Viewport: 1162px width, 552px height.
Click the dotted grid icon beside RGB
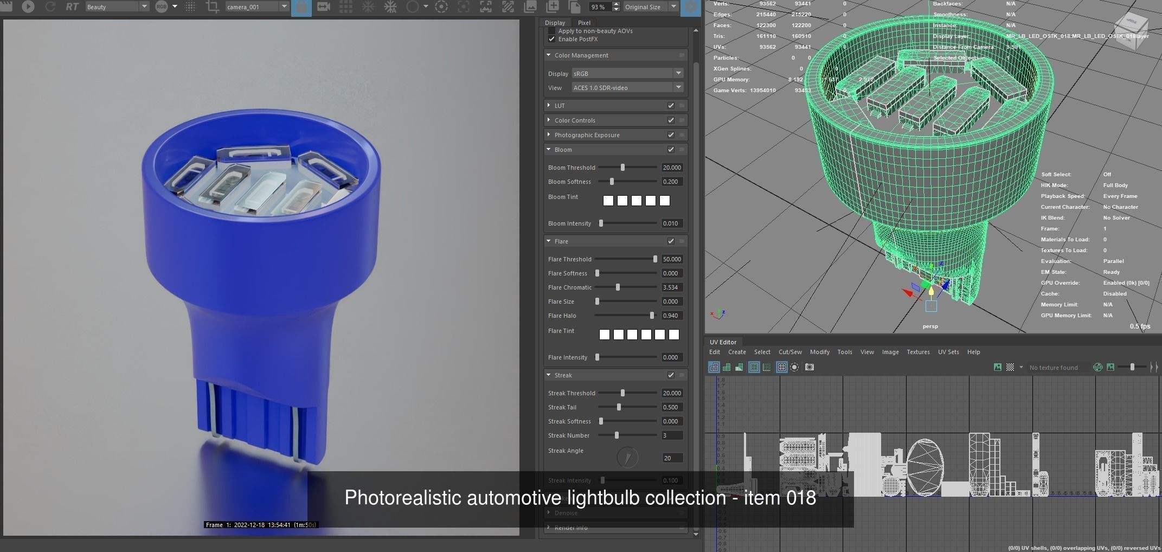[190, 7]
